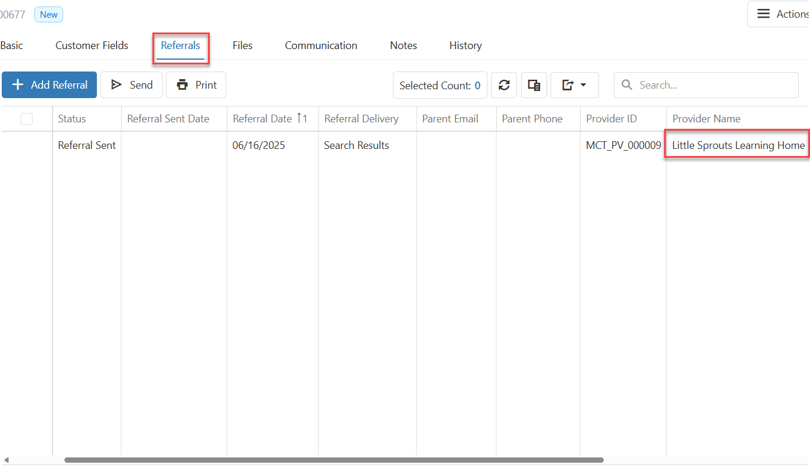Click the horizontal scrollbar thumb

click(334, 460)
